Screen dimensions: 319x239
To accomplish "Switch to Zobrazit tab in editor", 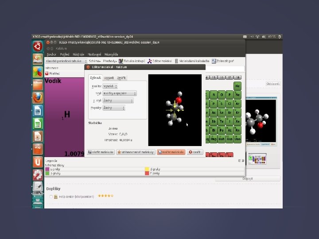I will (95, 77).
